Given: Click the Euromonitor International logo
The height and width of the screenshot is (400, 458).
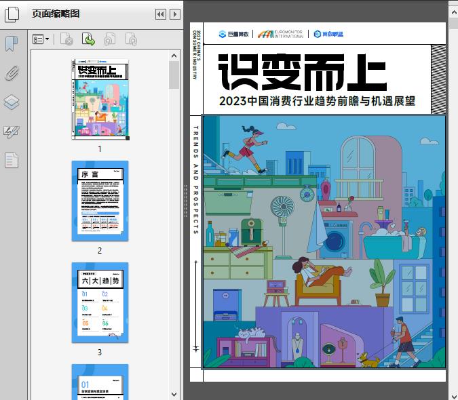Looking at the screenshot, I should [280, 34].
